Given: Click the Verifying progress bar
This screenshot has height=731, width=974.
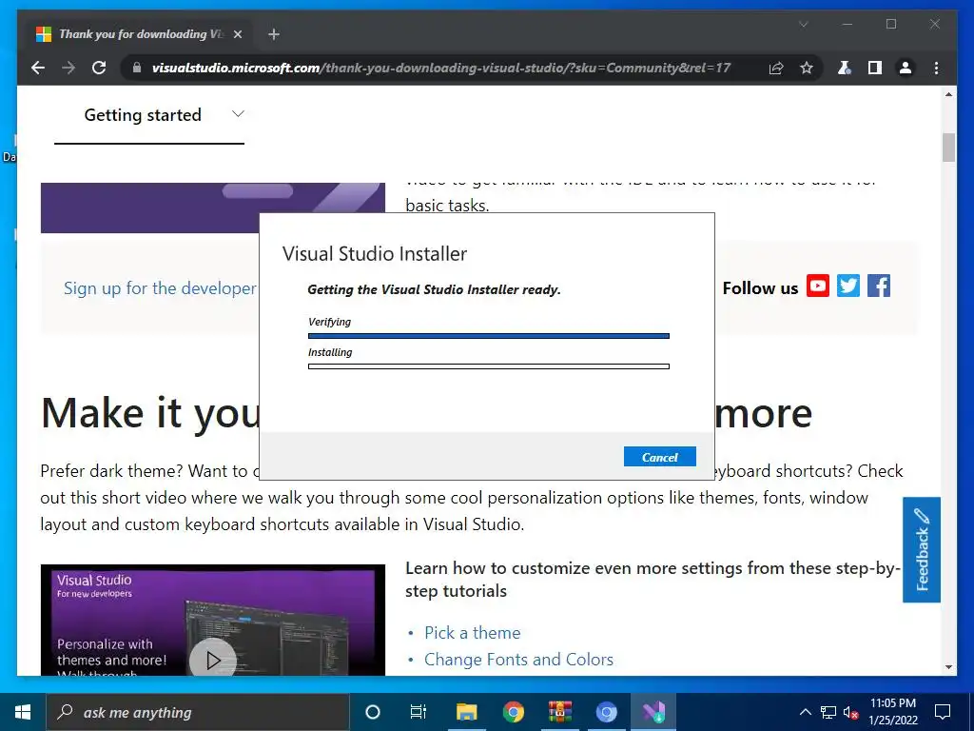Looking at the screenshot, I should [x=488, y=336].
